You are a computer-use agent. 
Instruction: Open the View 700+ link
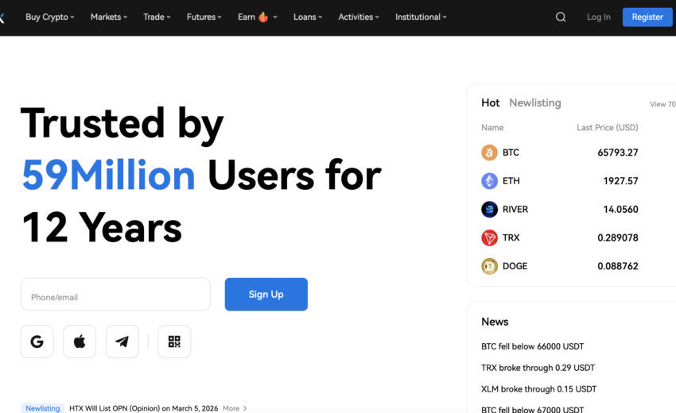[662, 104]
